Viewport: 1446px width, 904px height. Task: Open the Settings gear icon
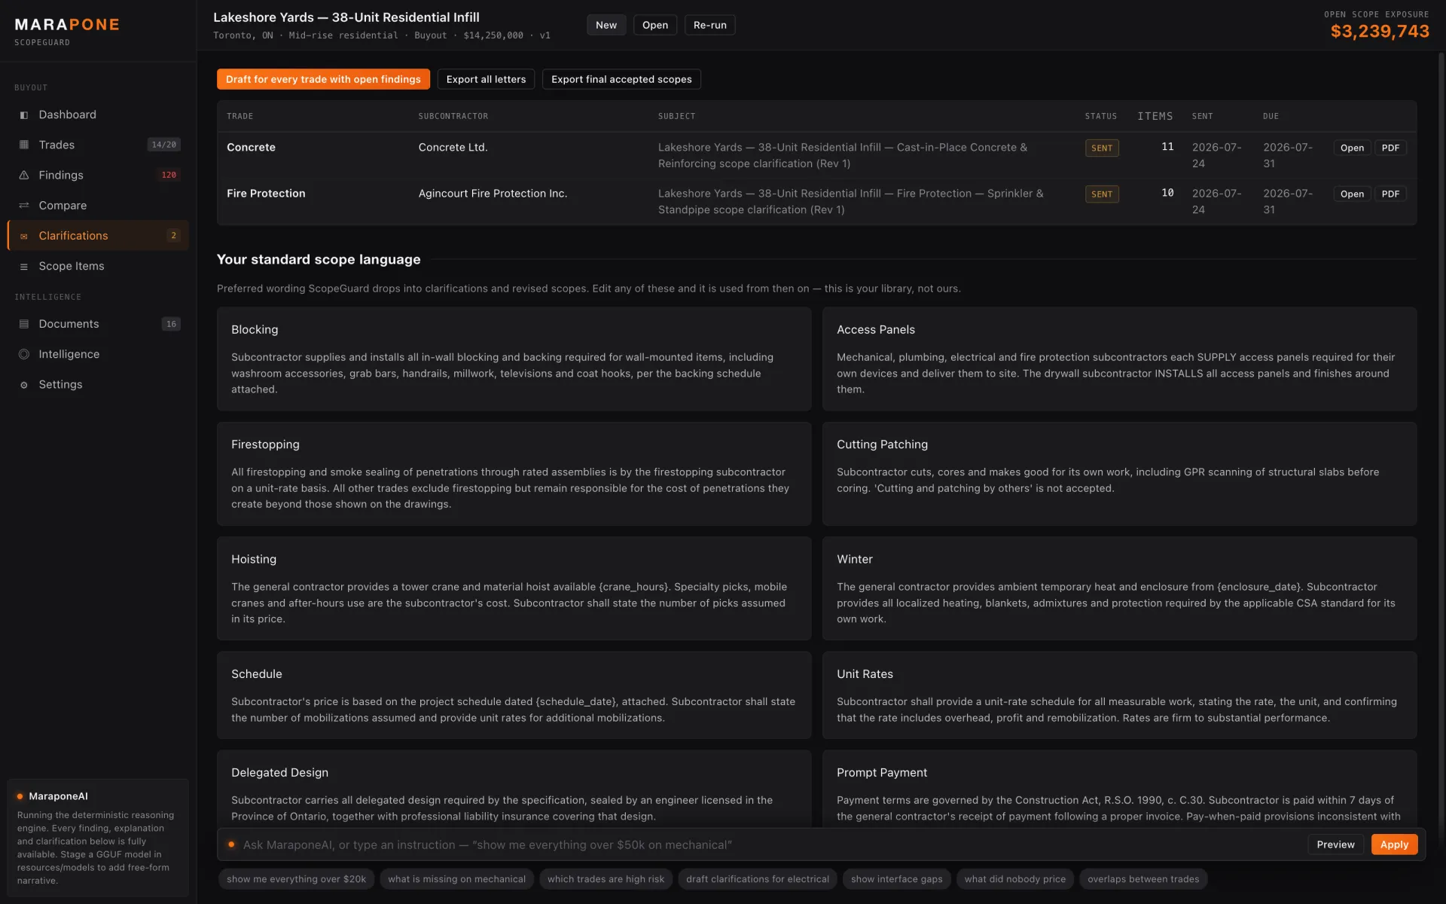coord(24,385)
